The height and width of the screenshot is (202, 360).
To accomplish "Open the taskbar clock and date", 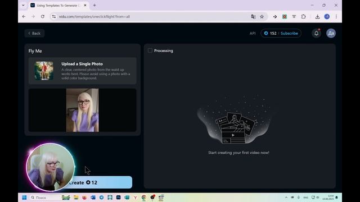I will tap(328, 198).
